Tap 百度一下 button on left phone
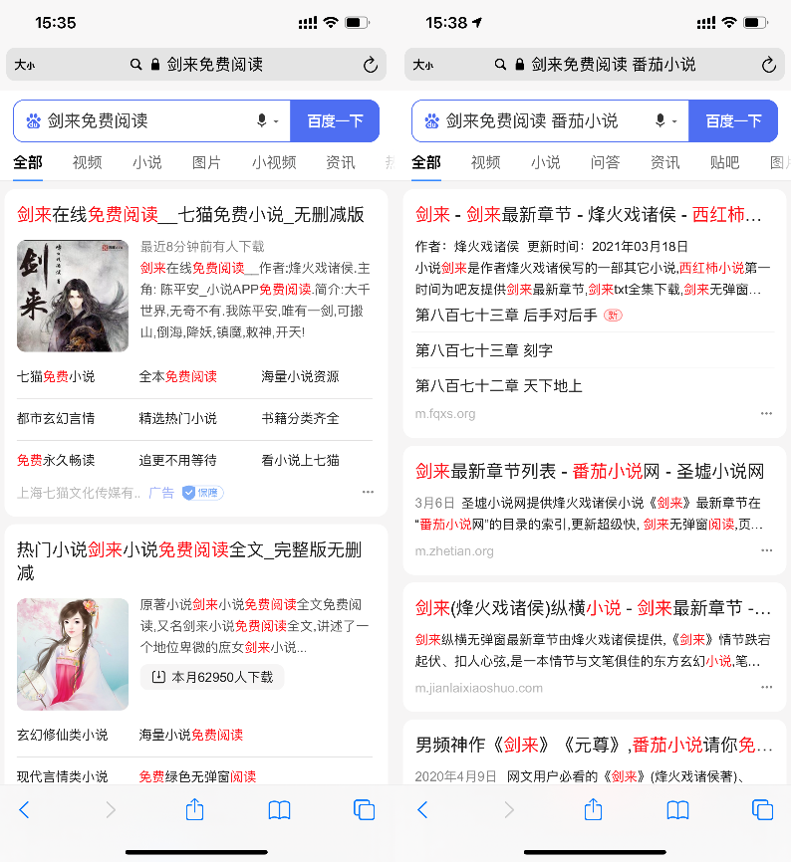The height and width of the screenshot is (862, 791). (335, 121)
